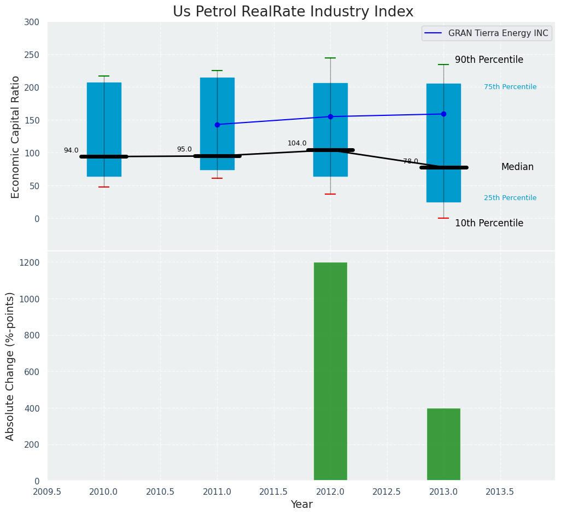Select the 2012 GRAN Tierra data point
Image resolution: width=561 pixels, height=515 pixels.
click(x=330, y=116)
